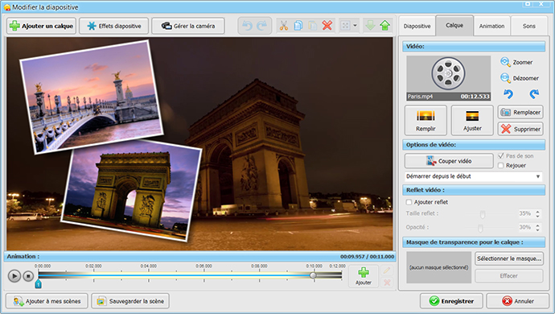This screenshot has height=314, width=555.
Task: Click the Ajuster fit button
Action: tap(472, 120)
